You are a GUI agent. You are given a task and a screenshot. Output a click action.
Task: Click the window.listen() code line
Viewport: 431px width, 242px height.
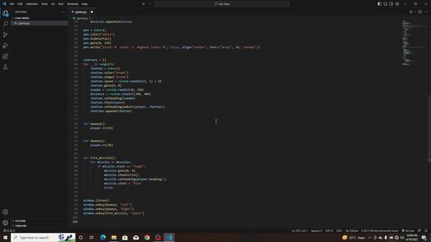[96, 200]
